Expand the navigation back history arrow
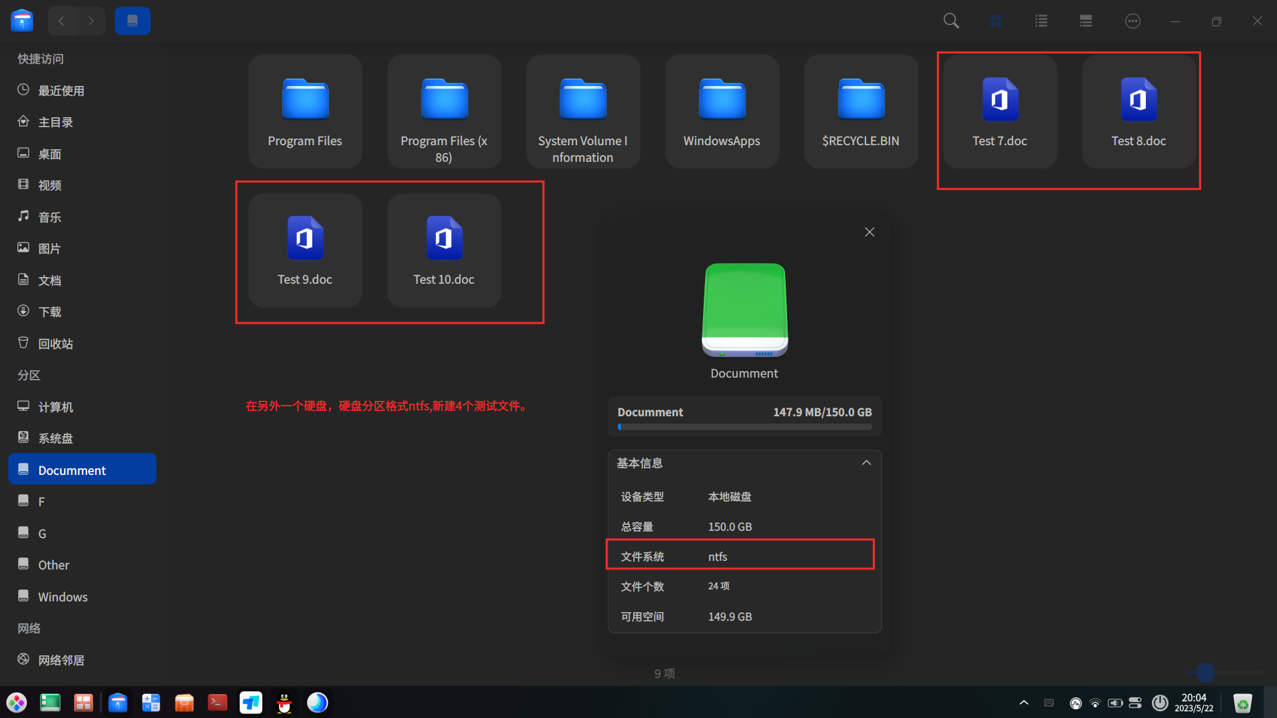This screenshot has height=718, width=1277. (61, 21)
